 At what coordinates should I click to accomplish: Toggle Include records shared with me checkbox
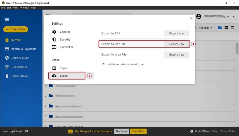click(x=103, y=64)
